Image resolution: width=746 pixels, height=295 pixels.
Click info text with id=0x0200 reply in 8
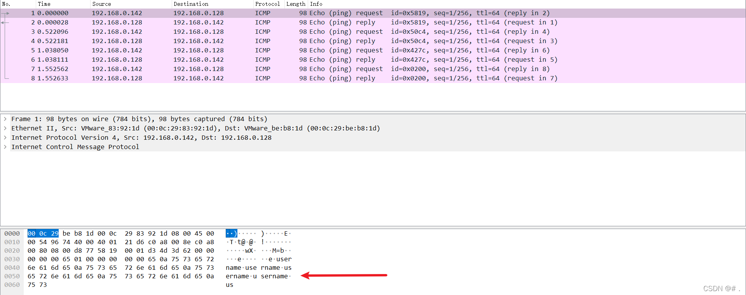[x=429, y=69]
